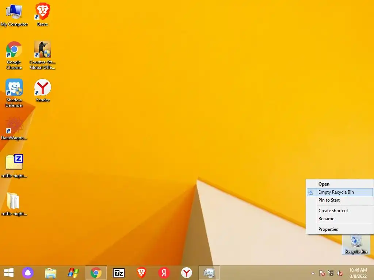The height and width of the screenshot is (280, 374).
Task: Select the ruffle-night folder icon
Action: click(x=14, y=204)
